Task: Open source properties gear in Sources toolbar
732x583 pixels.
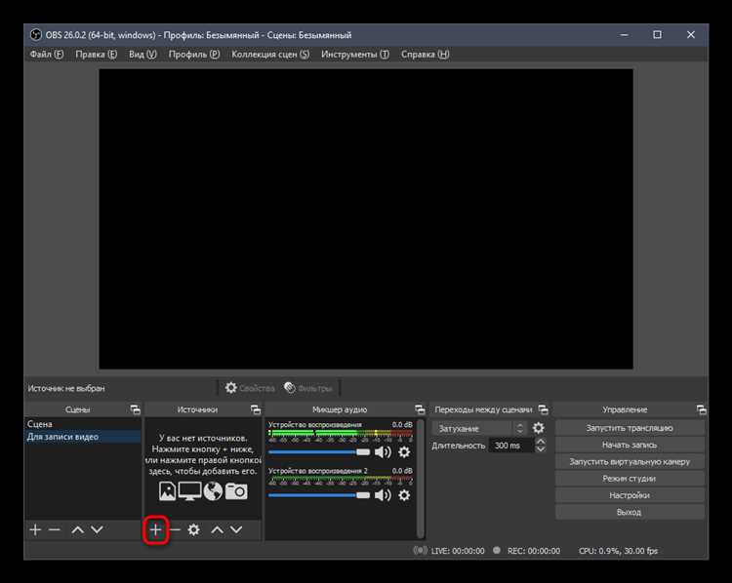Action: 194,529
